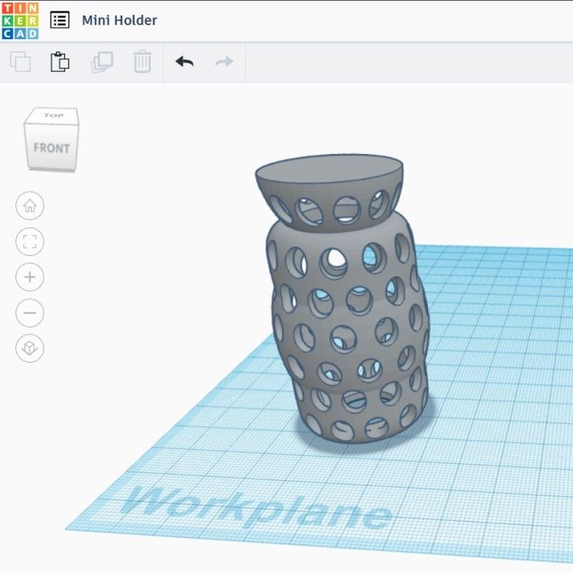Image resolution: width=573 pixels, height=573 pixels.
Task: Go to Home view
Action: [x=30, y=205]
